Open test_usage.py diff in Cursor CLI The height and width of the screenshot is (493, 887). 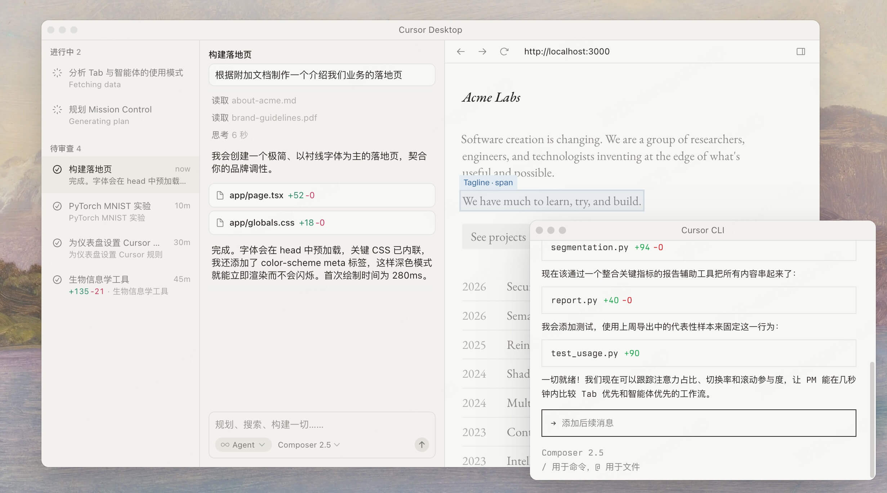699,353
